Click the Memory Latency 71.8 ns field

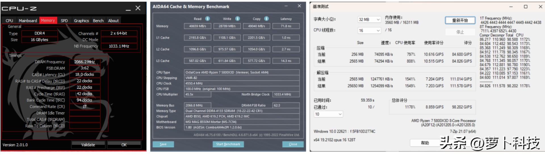click(x=286, y=26)
